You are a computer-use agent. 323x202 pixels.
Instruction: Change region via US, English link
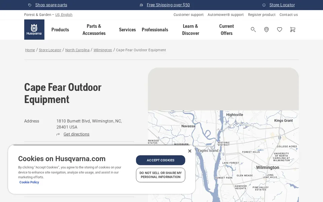(64, 14)
